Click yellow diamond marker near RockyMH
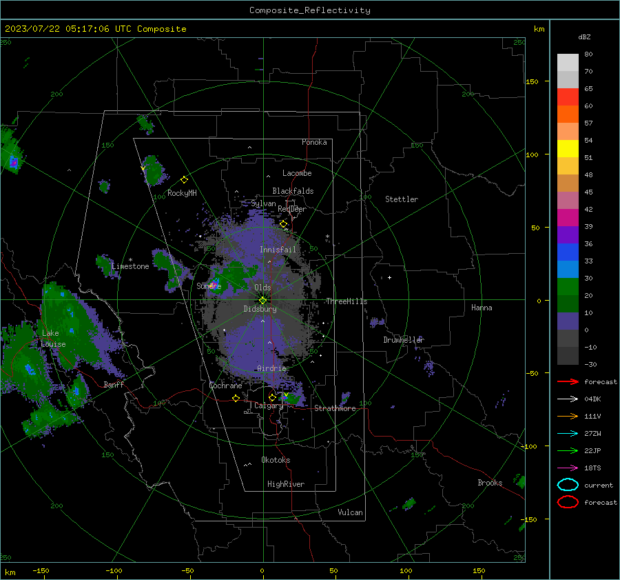620x580 pixels. pos(184,180)
